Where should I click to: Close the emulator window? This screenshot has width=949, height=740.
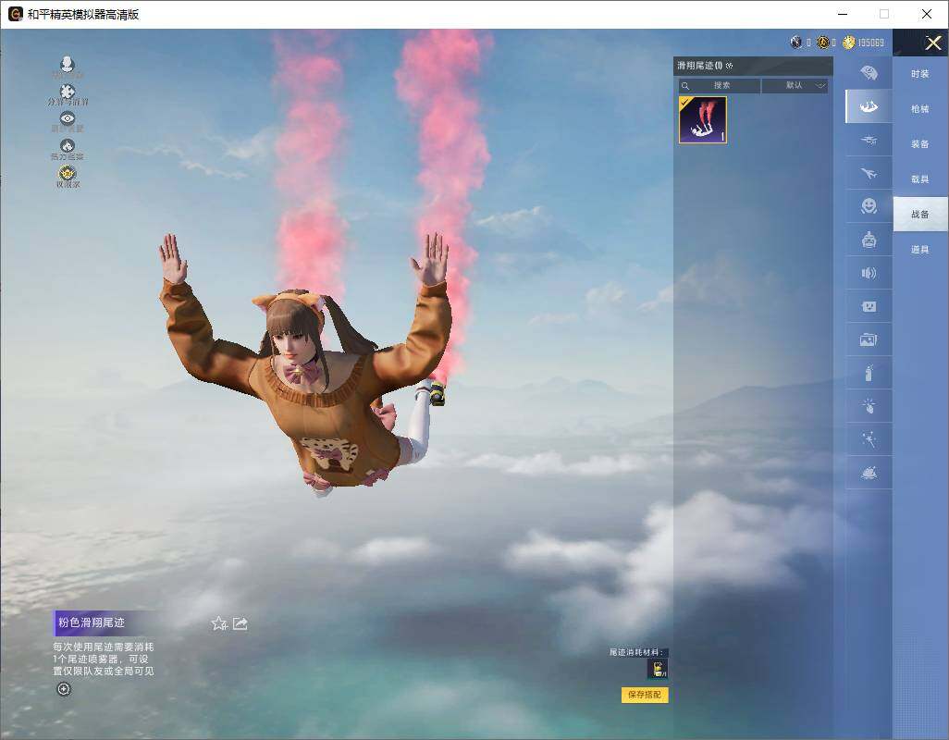pos(927,14)
